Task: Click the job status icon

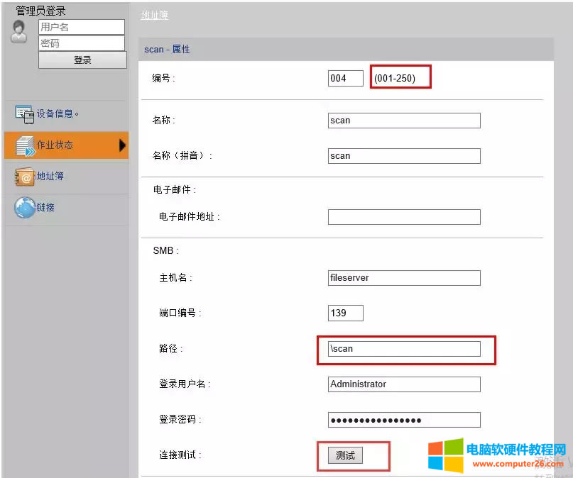Action: (24, 145)
